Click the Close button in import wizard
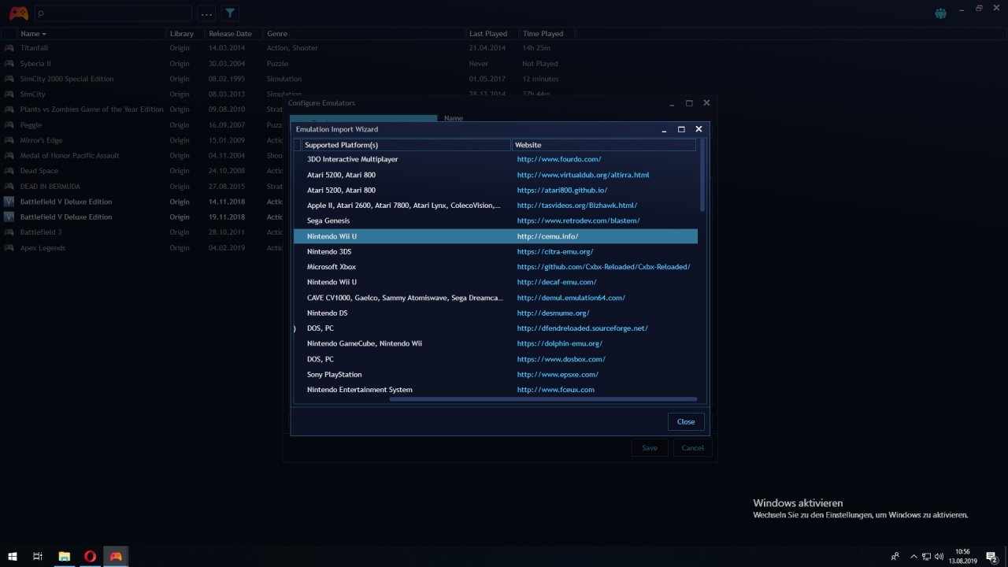This screenshot has height=567, width=1008. coord(686,421)
